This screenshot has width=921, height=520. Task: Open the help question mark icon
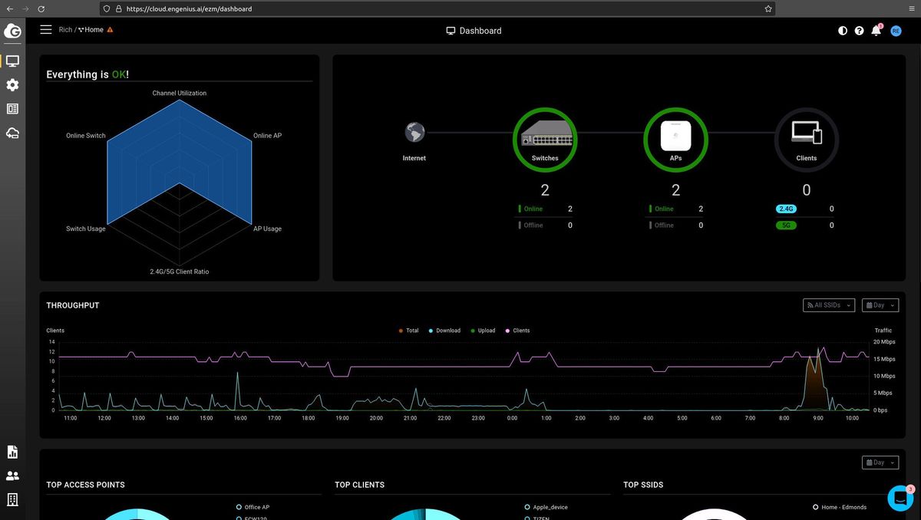pos(859,31)
